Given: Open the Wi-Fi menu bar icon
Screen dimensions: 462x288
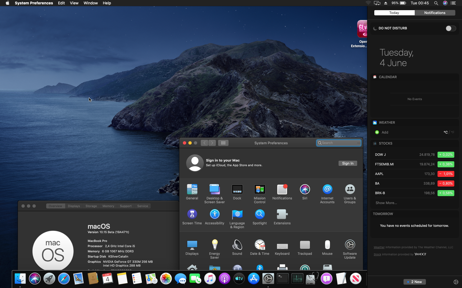Looking at the screenshot, I should point(368,3).
